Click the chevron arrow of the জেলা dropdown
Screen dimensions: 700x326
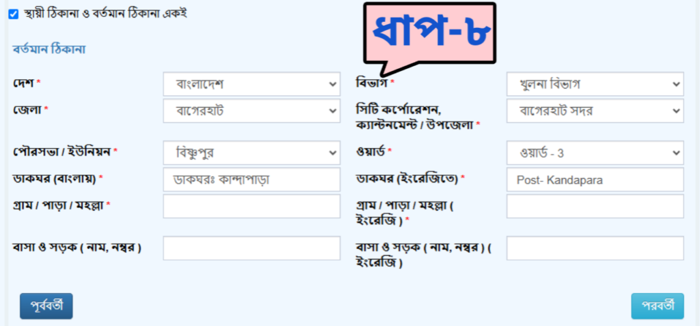click(x=332, y=110)
